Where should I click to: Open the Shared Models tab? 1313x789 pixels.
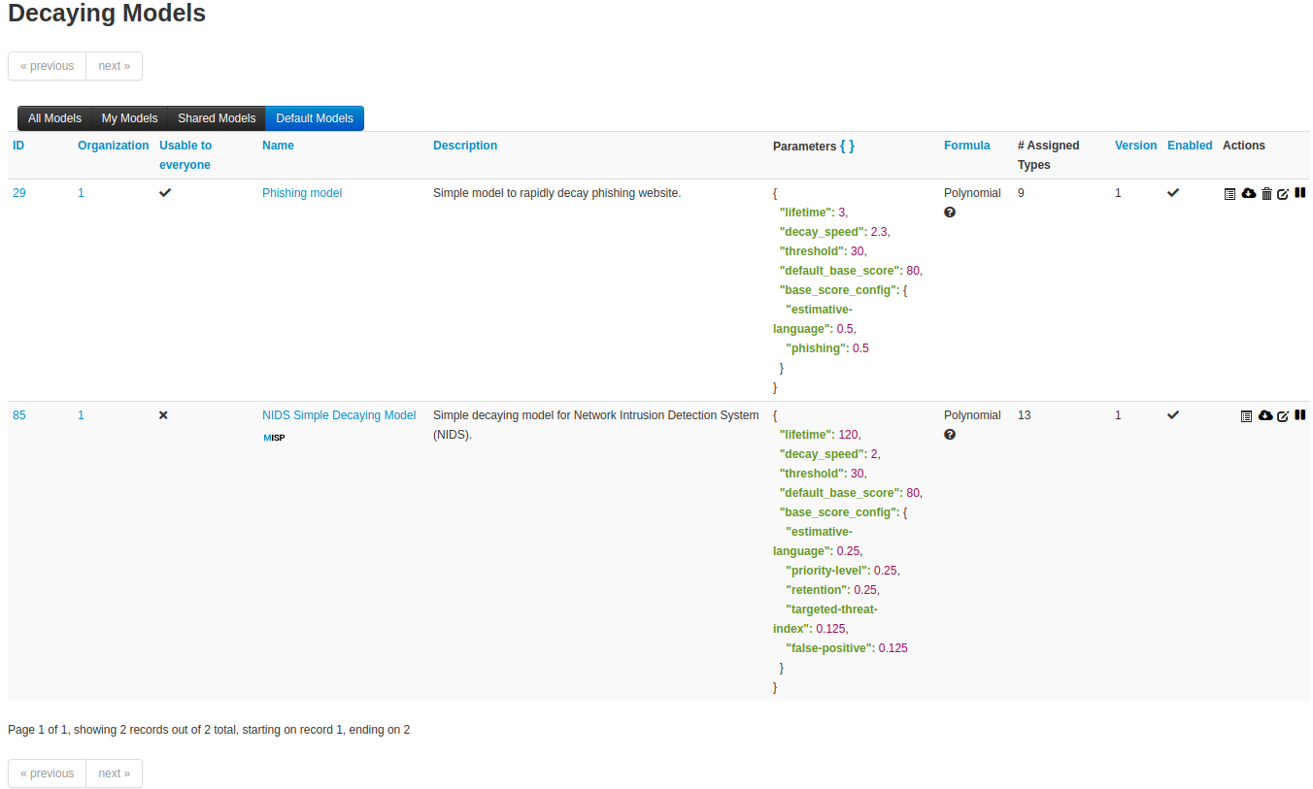(x=217, y=118)
